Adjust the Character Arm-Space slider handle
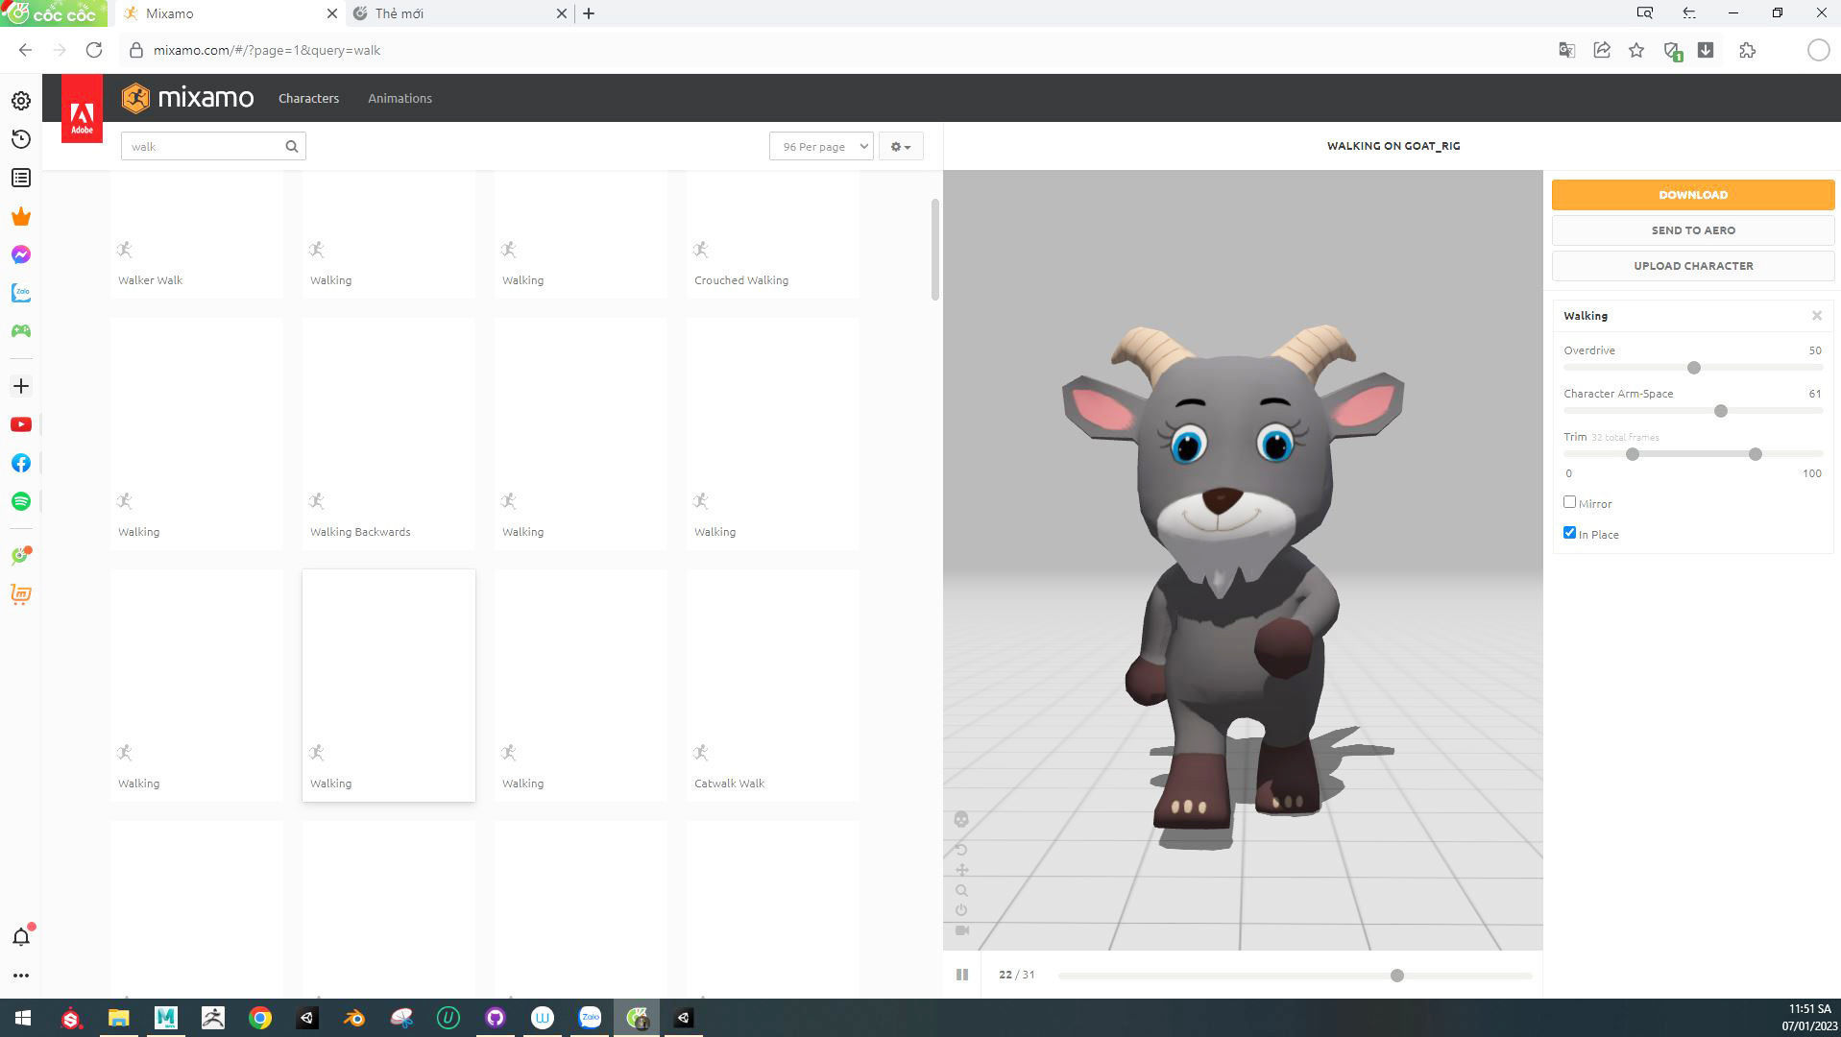Viewport: 1841px width, 1037px height. 1721,411
